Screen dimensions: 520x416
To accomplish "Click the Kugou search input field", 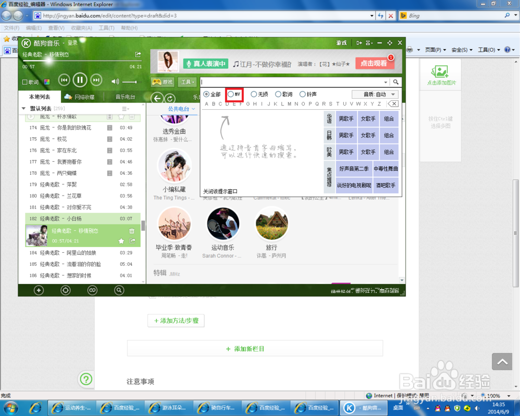I will tap(292, 82).
